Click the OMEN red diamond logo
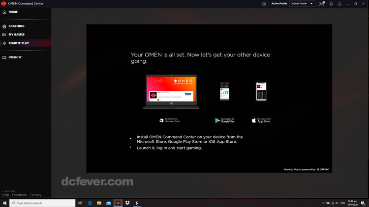This screenshot has width=369, height=207. coord(3,3)
